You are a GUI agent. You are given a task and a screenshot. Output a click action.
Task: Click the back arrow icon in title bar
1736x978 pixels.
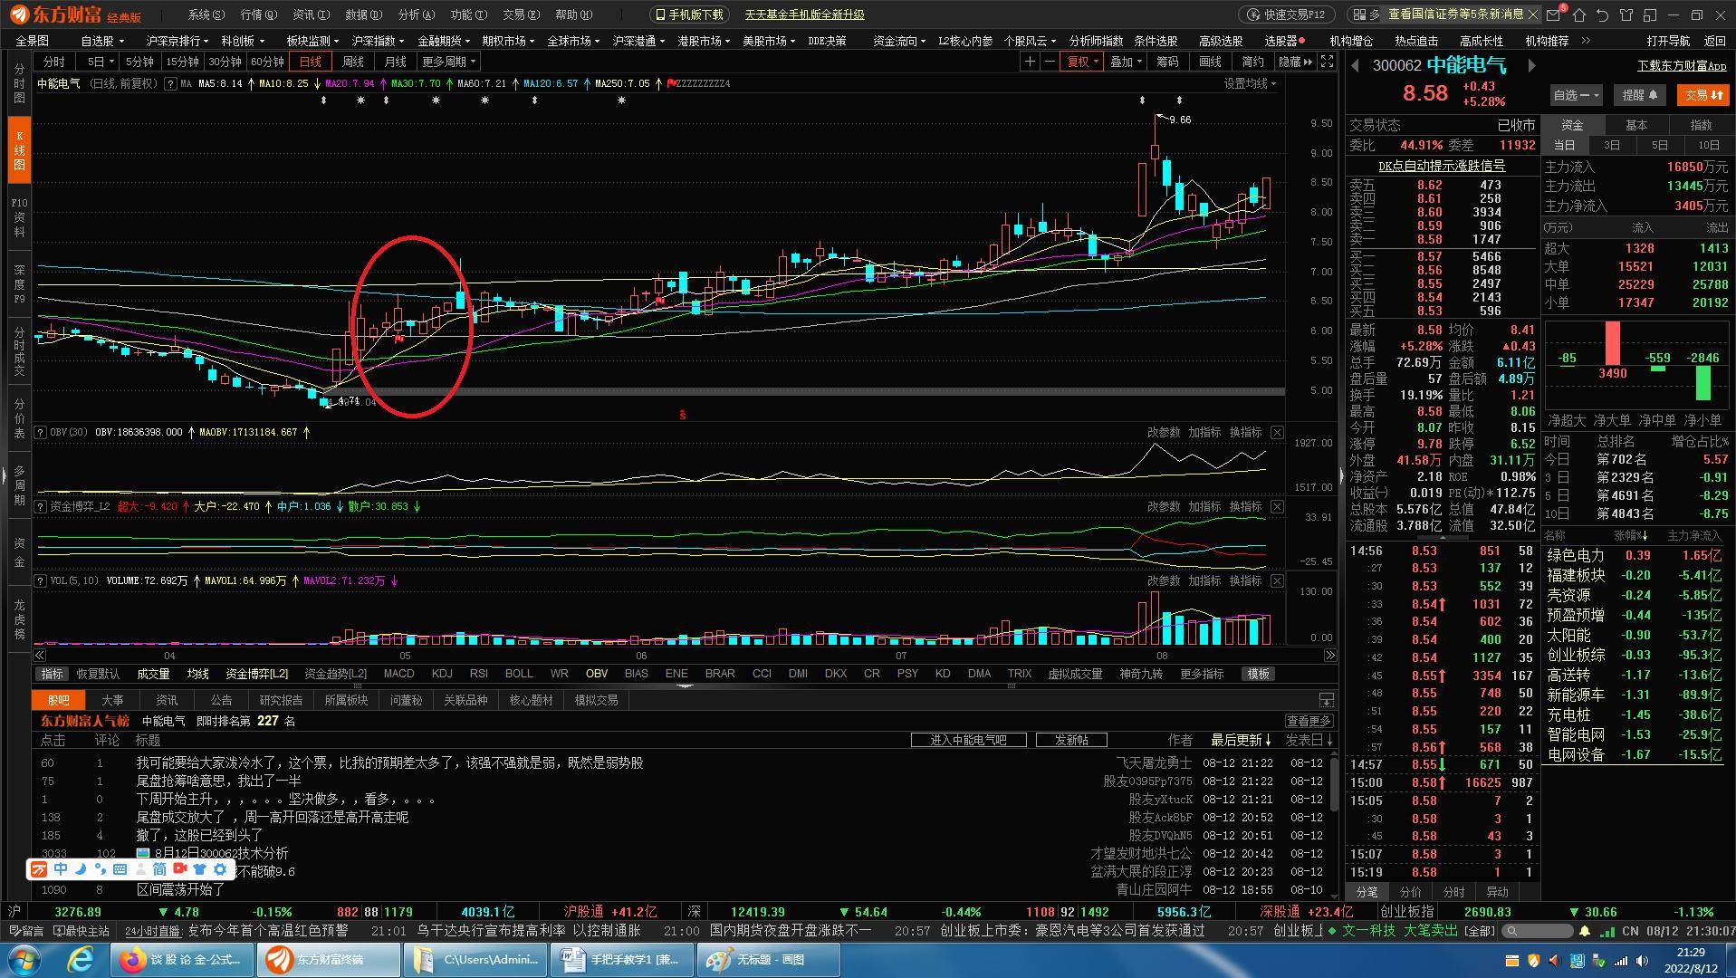[x=1603, y=14]
